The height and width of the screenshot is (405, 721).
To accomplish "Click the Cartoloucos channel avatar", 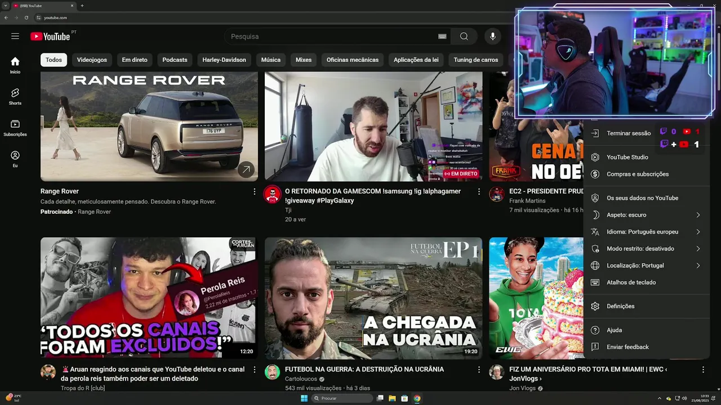I will [273, 372].
